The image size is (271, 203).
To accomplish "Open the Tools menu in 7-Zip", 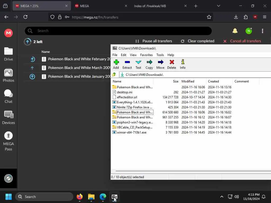I will click(160, 55).
